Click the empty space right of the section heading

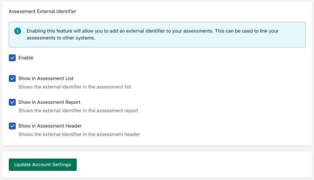[x=192, y=11]
